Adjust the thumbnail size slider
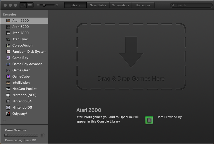 44,5
